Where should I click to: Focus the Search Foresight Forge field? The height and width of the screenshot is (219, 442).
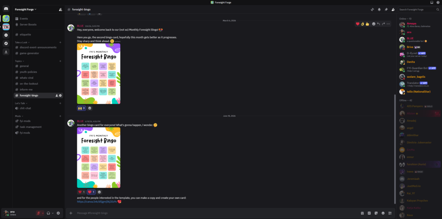pyautogui.click(x=419, y=10)
